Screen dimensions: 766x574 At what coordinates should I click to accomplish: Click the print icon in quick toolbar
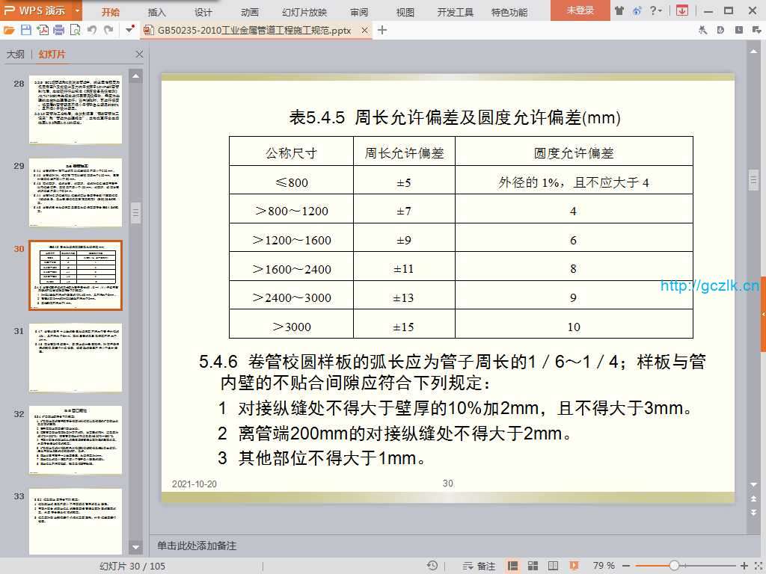pyautogui.click(x=59, y=30)
